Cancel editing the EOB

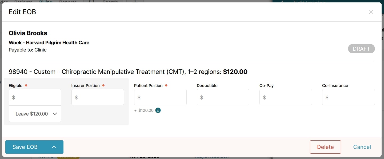click(362, 147)
